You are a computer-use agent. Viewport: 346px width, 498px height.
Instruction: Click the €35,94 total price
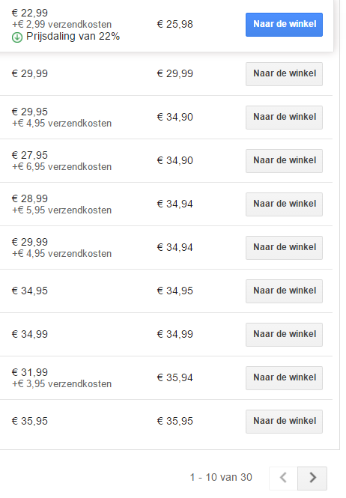tap(175, 377)
